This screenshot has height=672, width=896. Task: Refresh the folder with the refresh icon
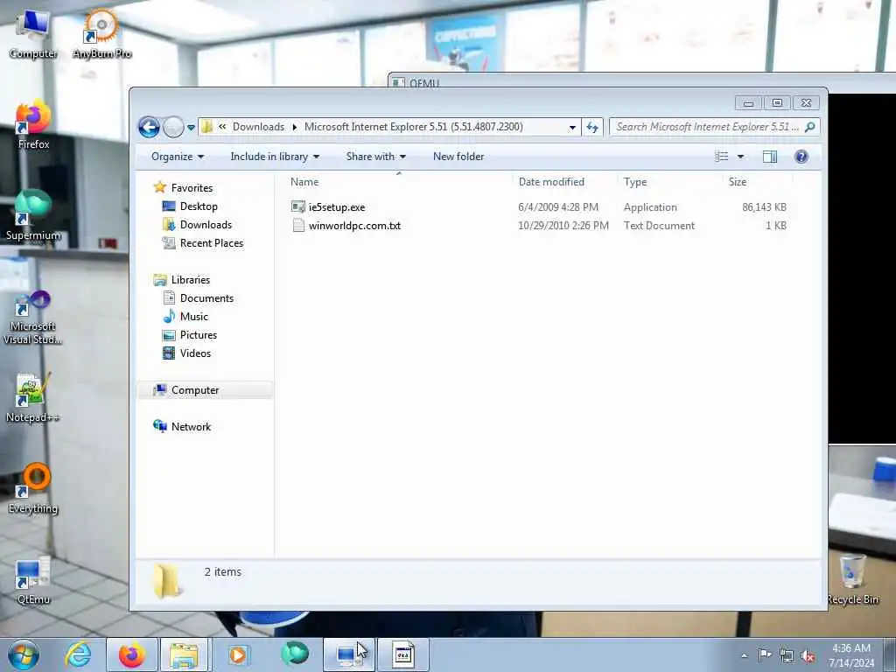pos(592,127)
